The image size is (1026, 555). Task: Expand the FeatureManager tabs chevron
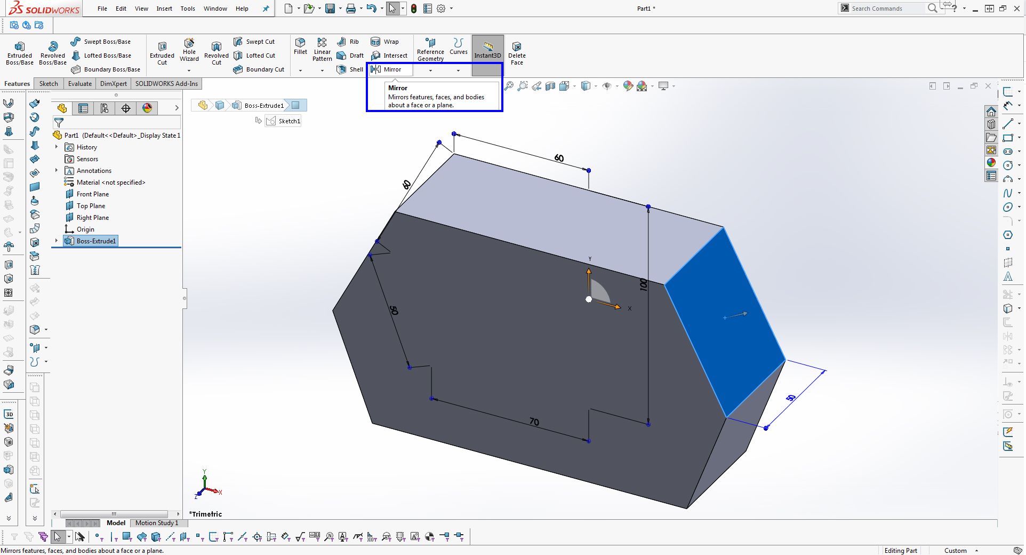point(177,108)
